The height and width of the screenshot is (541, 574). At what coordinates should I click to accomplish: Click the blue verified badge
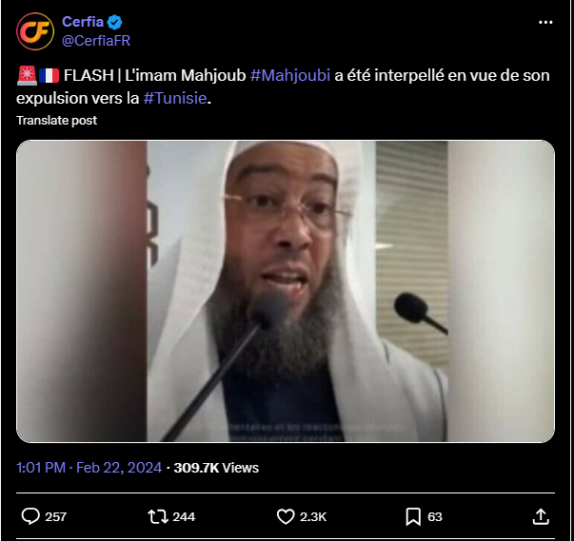click(114, 22)
